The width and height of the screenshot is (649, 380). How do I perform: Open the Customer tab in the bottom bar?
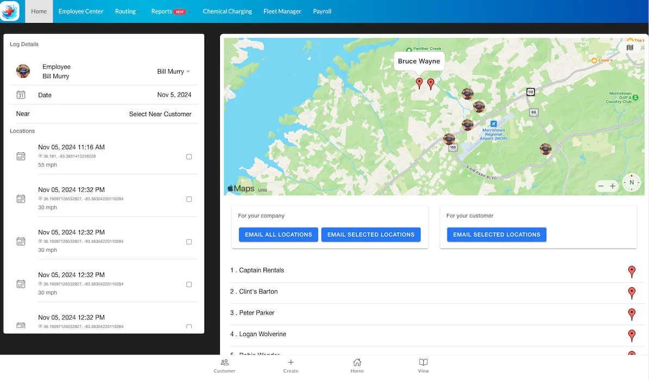(224, 366)
